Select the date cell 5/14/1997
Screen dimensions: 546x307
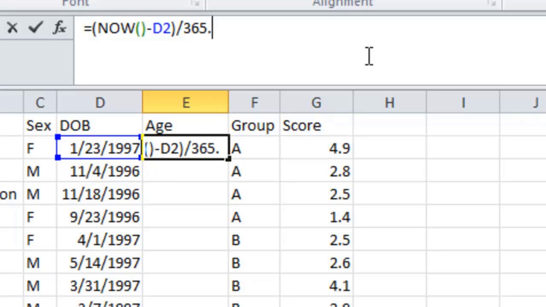tap(99, 263)
